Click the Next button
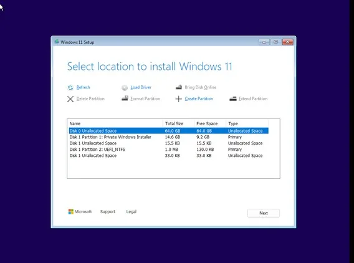 [264, 213]
